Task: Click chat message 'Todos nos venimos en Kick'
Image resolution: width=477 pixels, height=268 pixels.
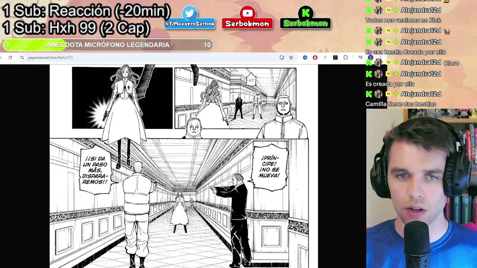Action: 403,20
